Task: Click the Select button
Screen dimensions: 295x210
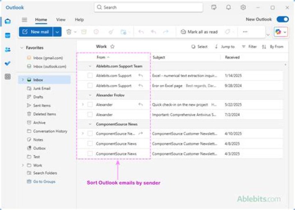Action: click(x=200, y=47)
